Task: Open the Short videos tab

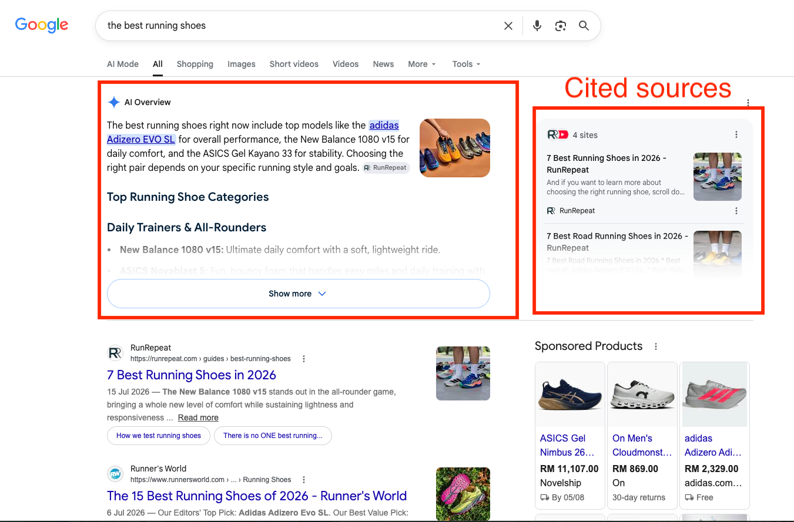Action: click(x=294, y=64)
